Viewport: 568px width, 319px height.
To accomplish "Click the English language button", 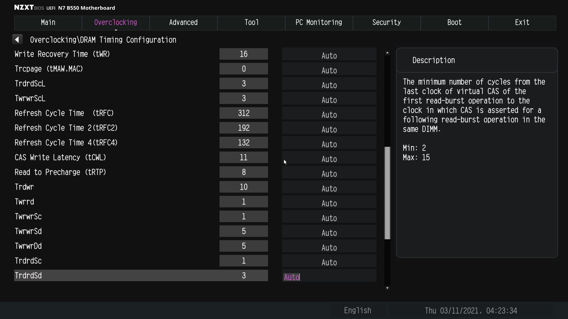I will [357, 310].
